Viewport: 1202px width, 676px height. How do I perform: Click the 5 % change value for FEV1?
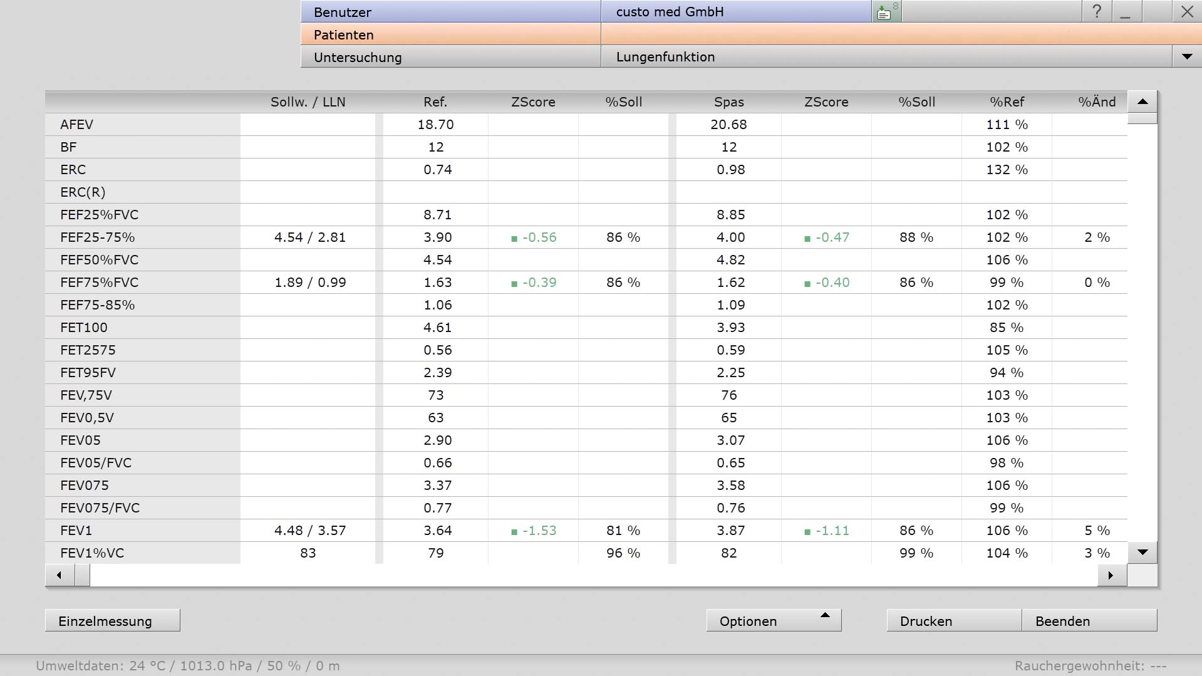click(1097, 530)
